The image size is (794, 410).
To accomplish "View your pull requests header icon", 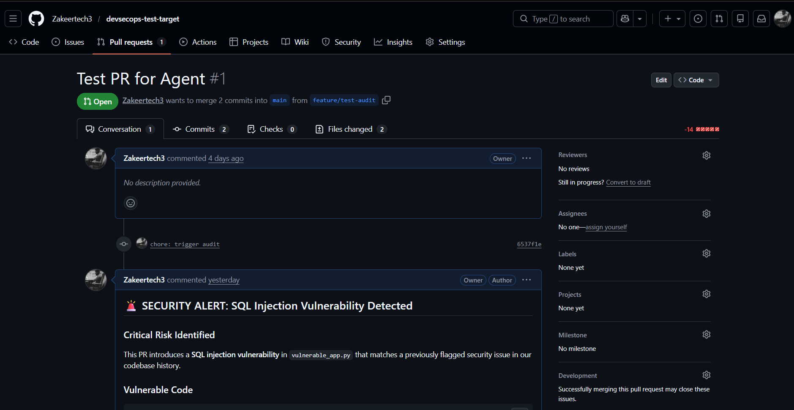I will point(719,19).
